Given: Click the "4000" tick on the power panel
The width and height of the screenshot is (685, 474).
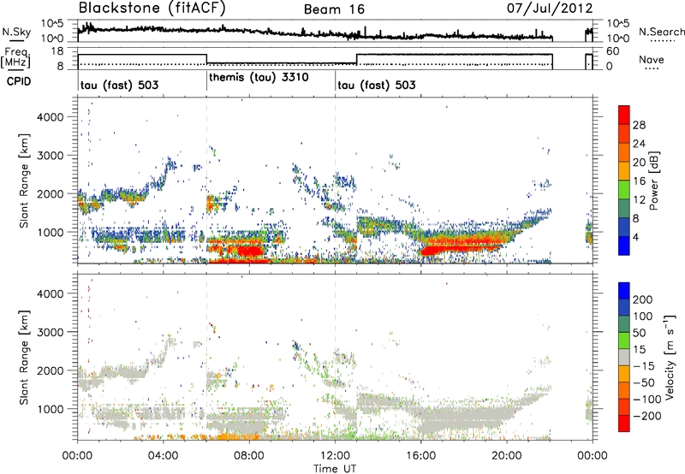Looking at the screenshot, I should click(50, 117).
